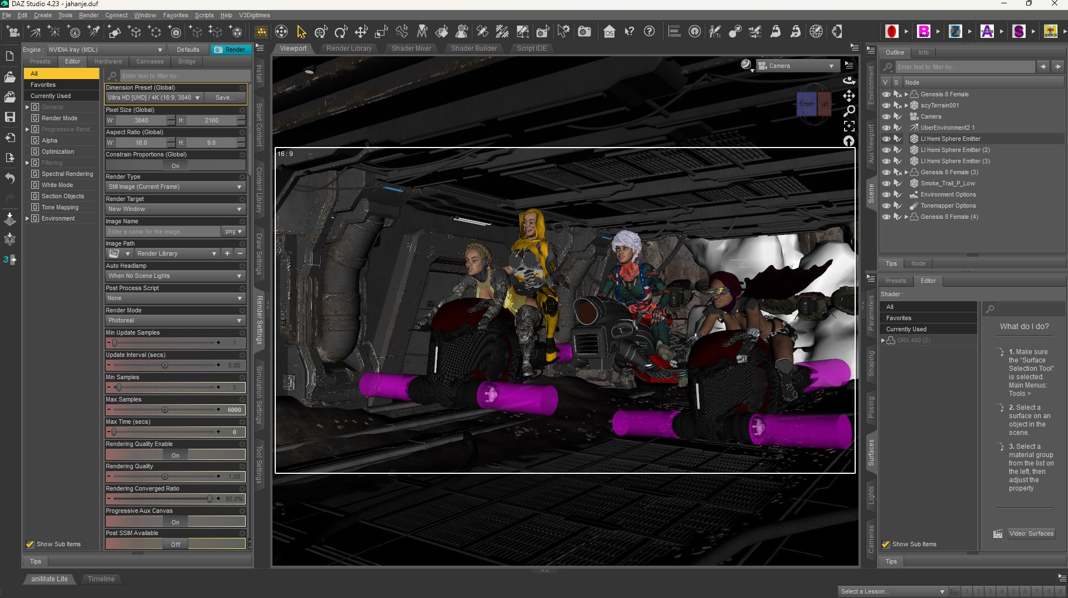
Task: Click the viewport Frame selection icon
Action: pos(849,126)
